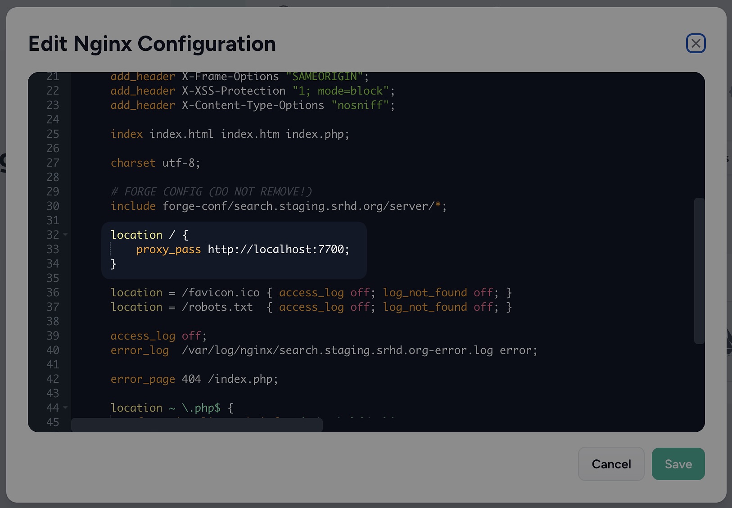This screenshot has height=508, width=732.
Task: Close the Edit Nginx Configuration dialog
Action: pyautogui.click(x=696, y=43)
